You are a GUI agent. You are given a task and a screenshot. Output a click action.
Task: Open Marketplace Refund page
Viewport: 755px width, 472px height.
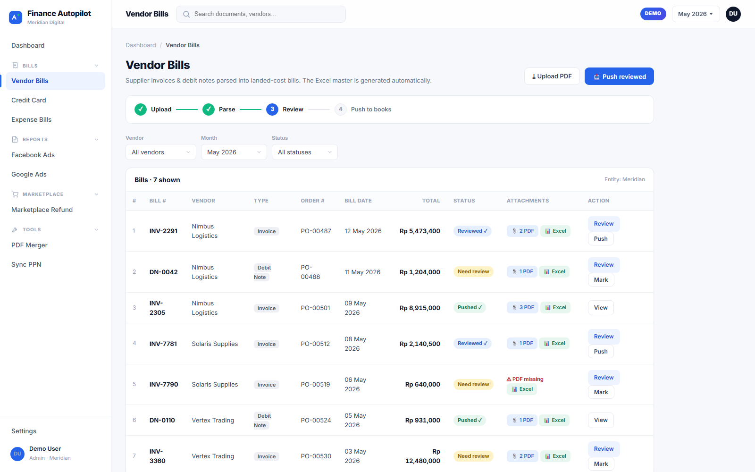(55, 210)
